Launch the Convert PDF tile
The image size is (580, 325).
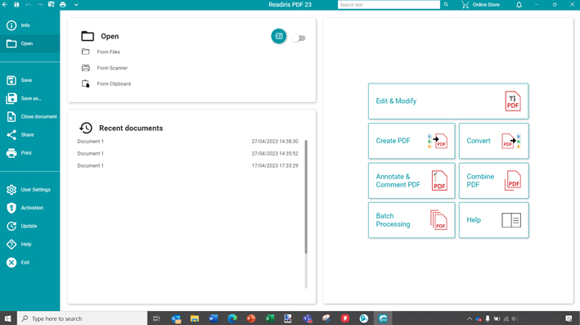point(494,141)
